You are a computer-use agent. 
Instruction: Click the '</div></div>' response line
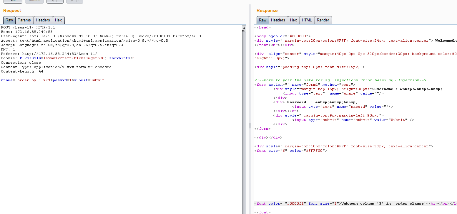[268, 137]
